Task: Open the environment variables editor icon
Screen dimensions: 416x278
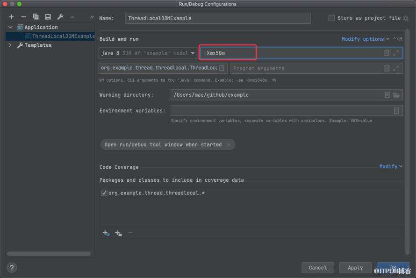Action: coord(396,111)
